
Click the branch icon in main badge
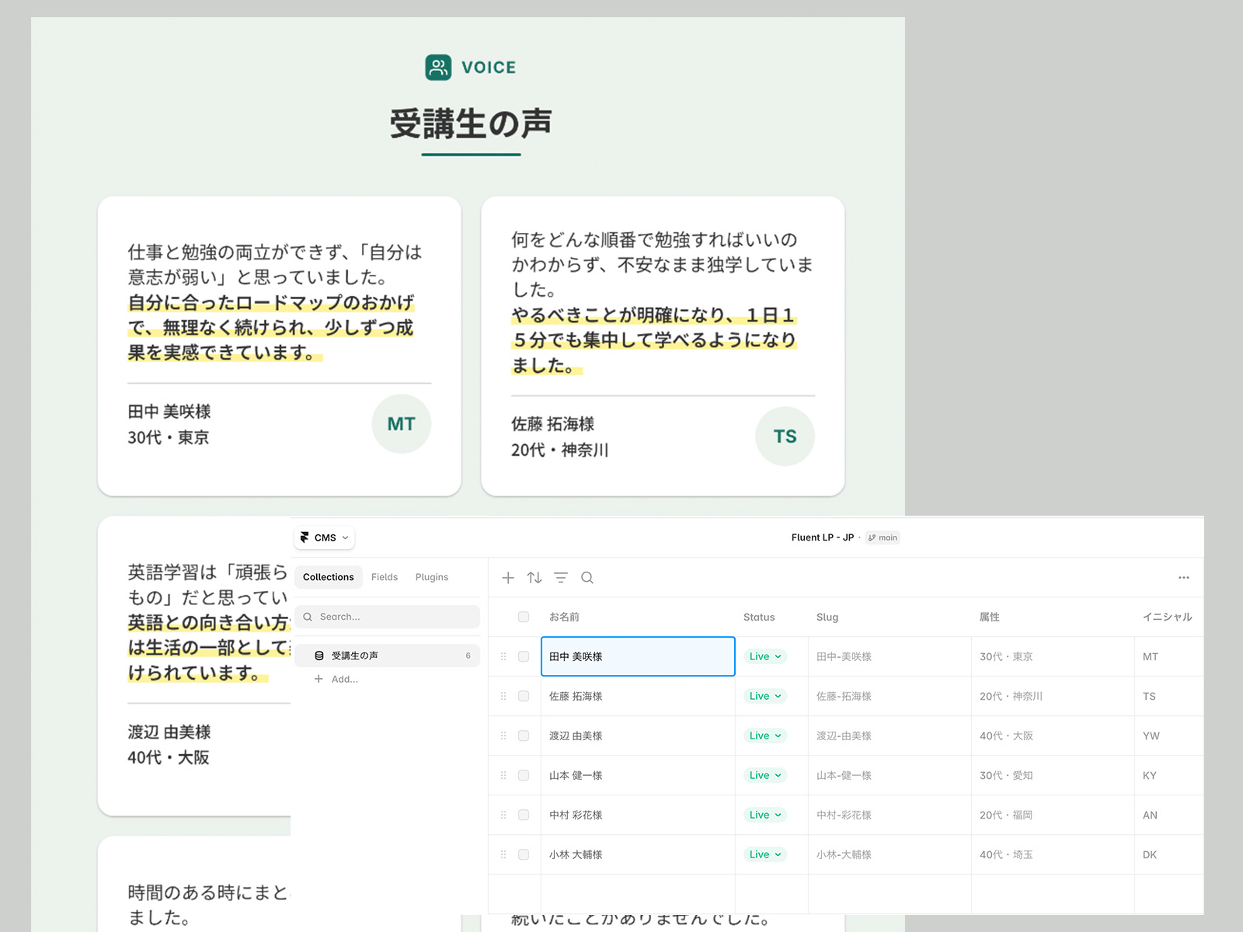tap(872, 537)
